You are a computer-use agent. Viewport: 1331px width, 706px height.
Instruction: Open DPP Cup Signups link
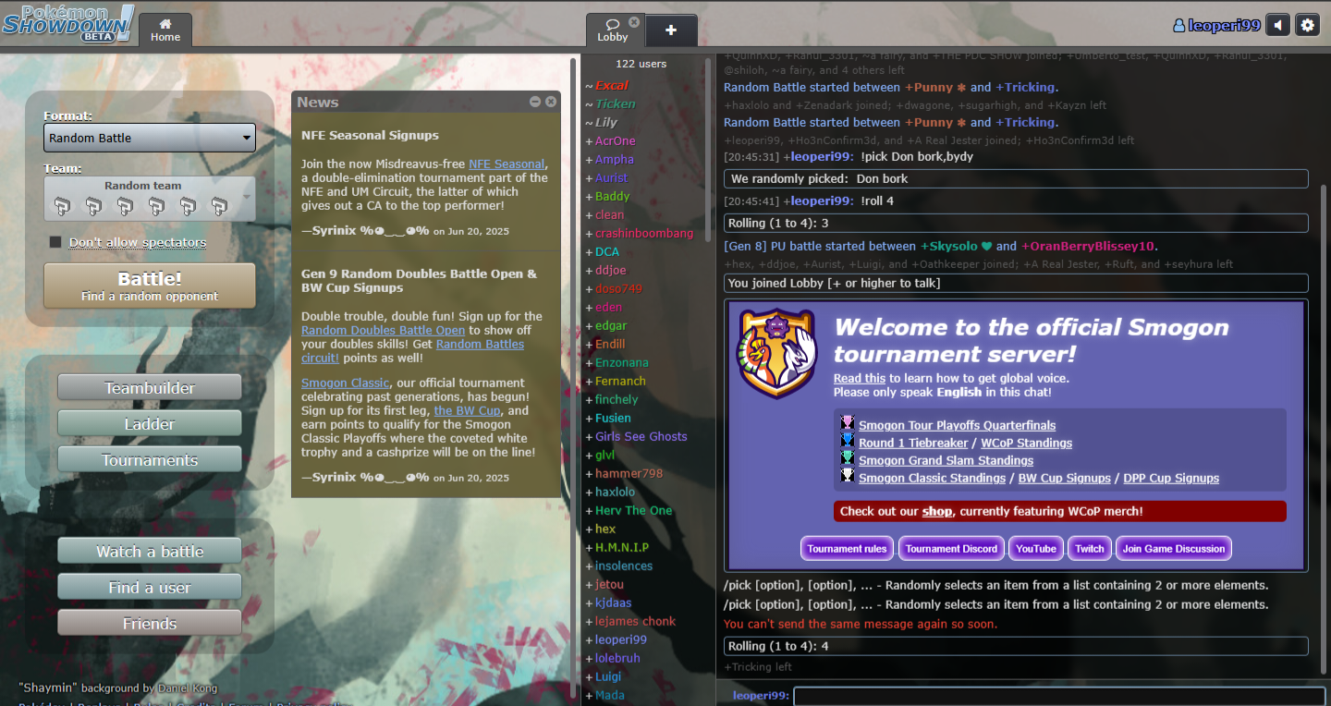pyautogui.click(x=1171, y=478)
